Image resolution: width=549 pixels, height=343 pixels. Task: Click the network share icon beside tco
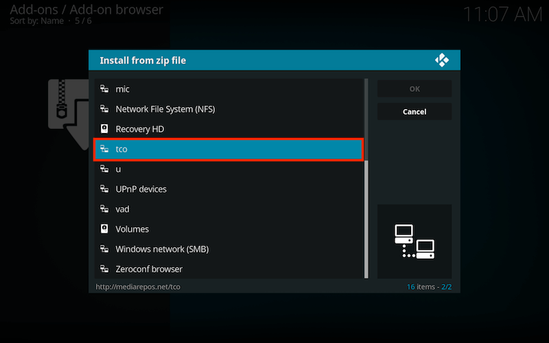pyautogui.click(x=104, y=149)
